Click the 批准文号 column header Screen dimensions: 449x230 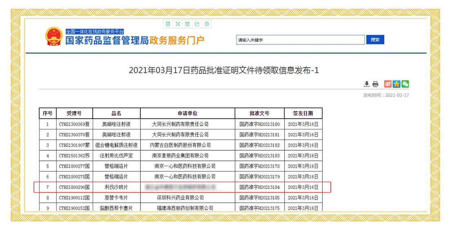pos(260,114)
